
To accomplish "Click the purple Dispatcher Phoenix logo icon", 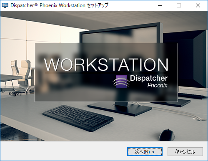I will tap(121, 82).
